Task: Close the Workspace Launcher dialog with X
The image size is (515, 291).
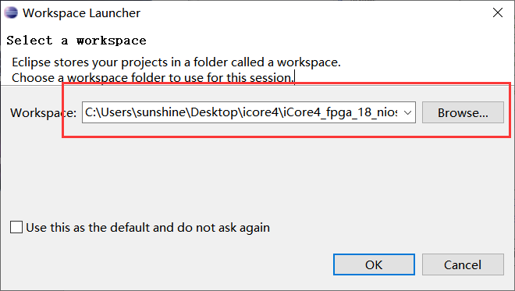Action: point(498,12)
